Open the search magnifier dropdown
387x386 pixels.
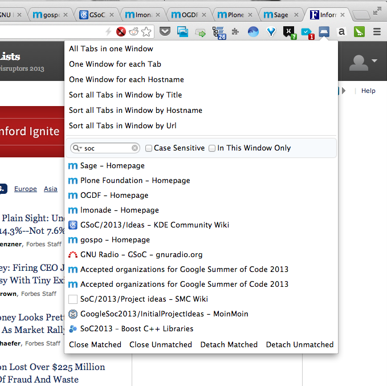tap(76, 148)
